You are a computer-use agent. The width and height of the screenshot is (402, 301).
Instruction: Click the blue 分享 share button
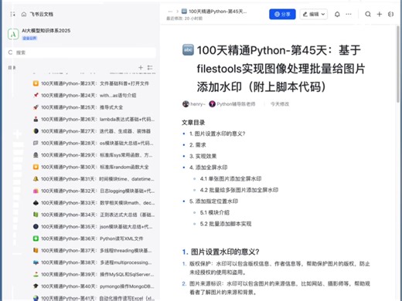(282, 14)
